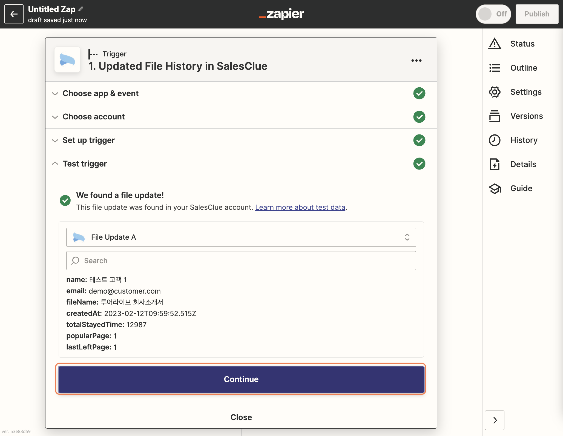The width and height of the screenshot is (563, 436).
Task: Click the Zapier logo
Action: pyautogui.click(x=281, y=14)
